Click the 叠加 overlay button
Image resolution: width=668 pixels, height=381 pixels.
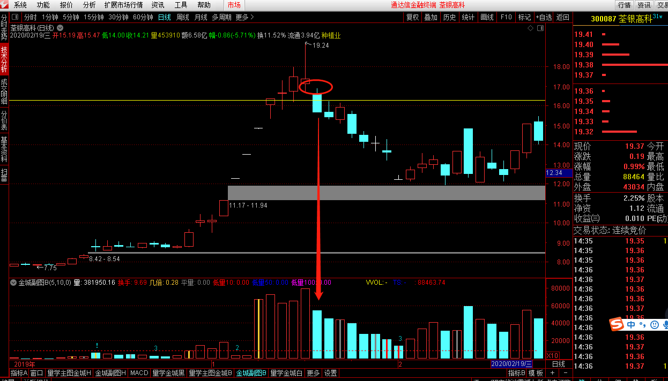[x=431, y=17]
